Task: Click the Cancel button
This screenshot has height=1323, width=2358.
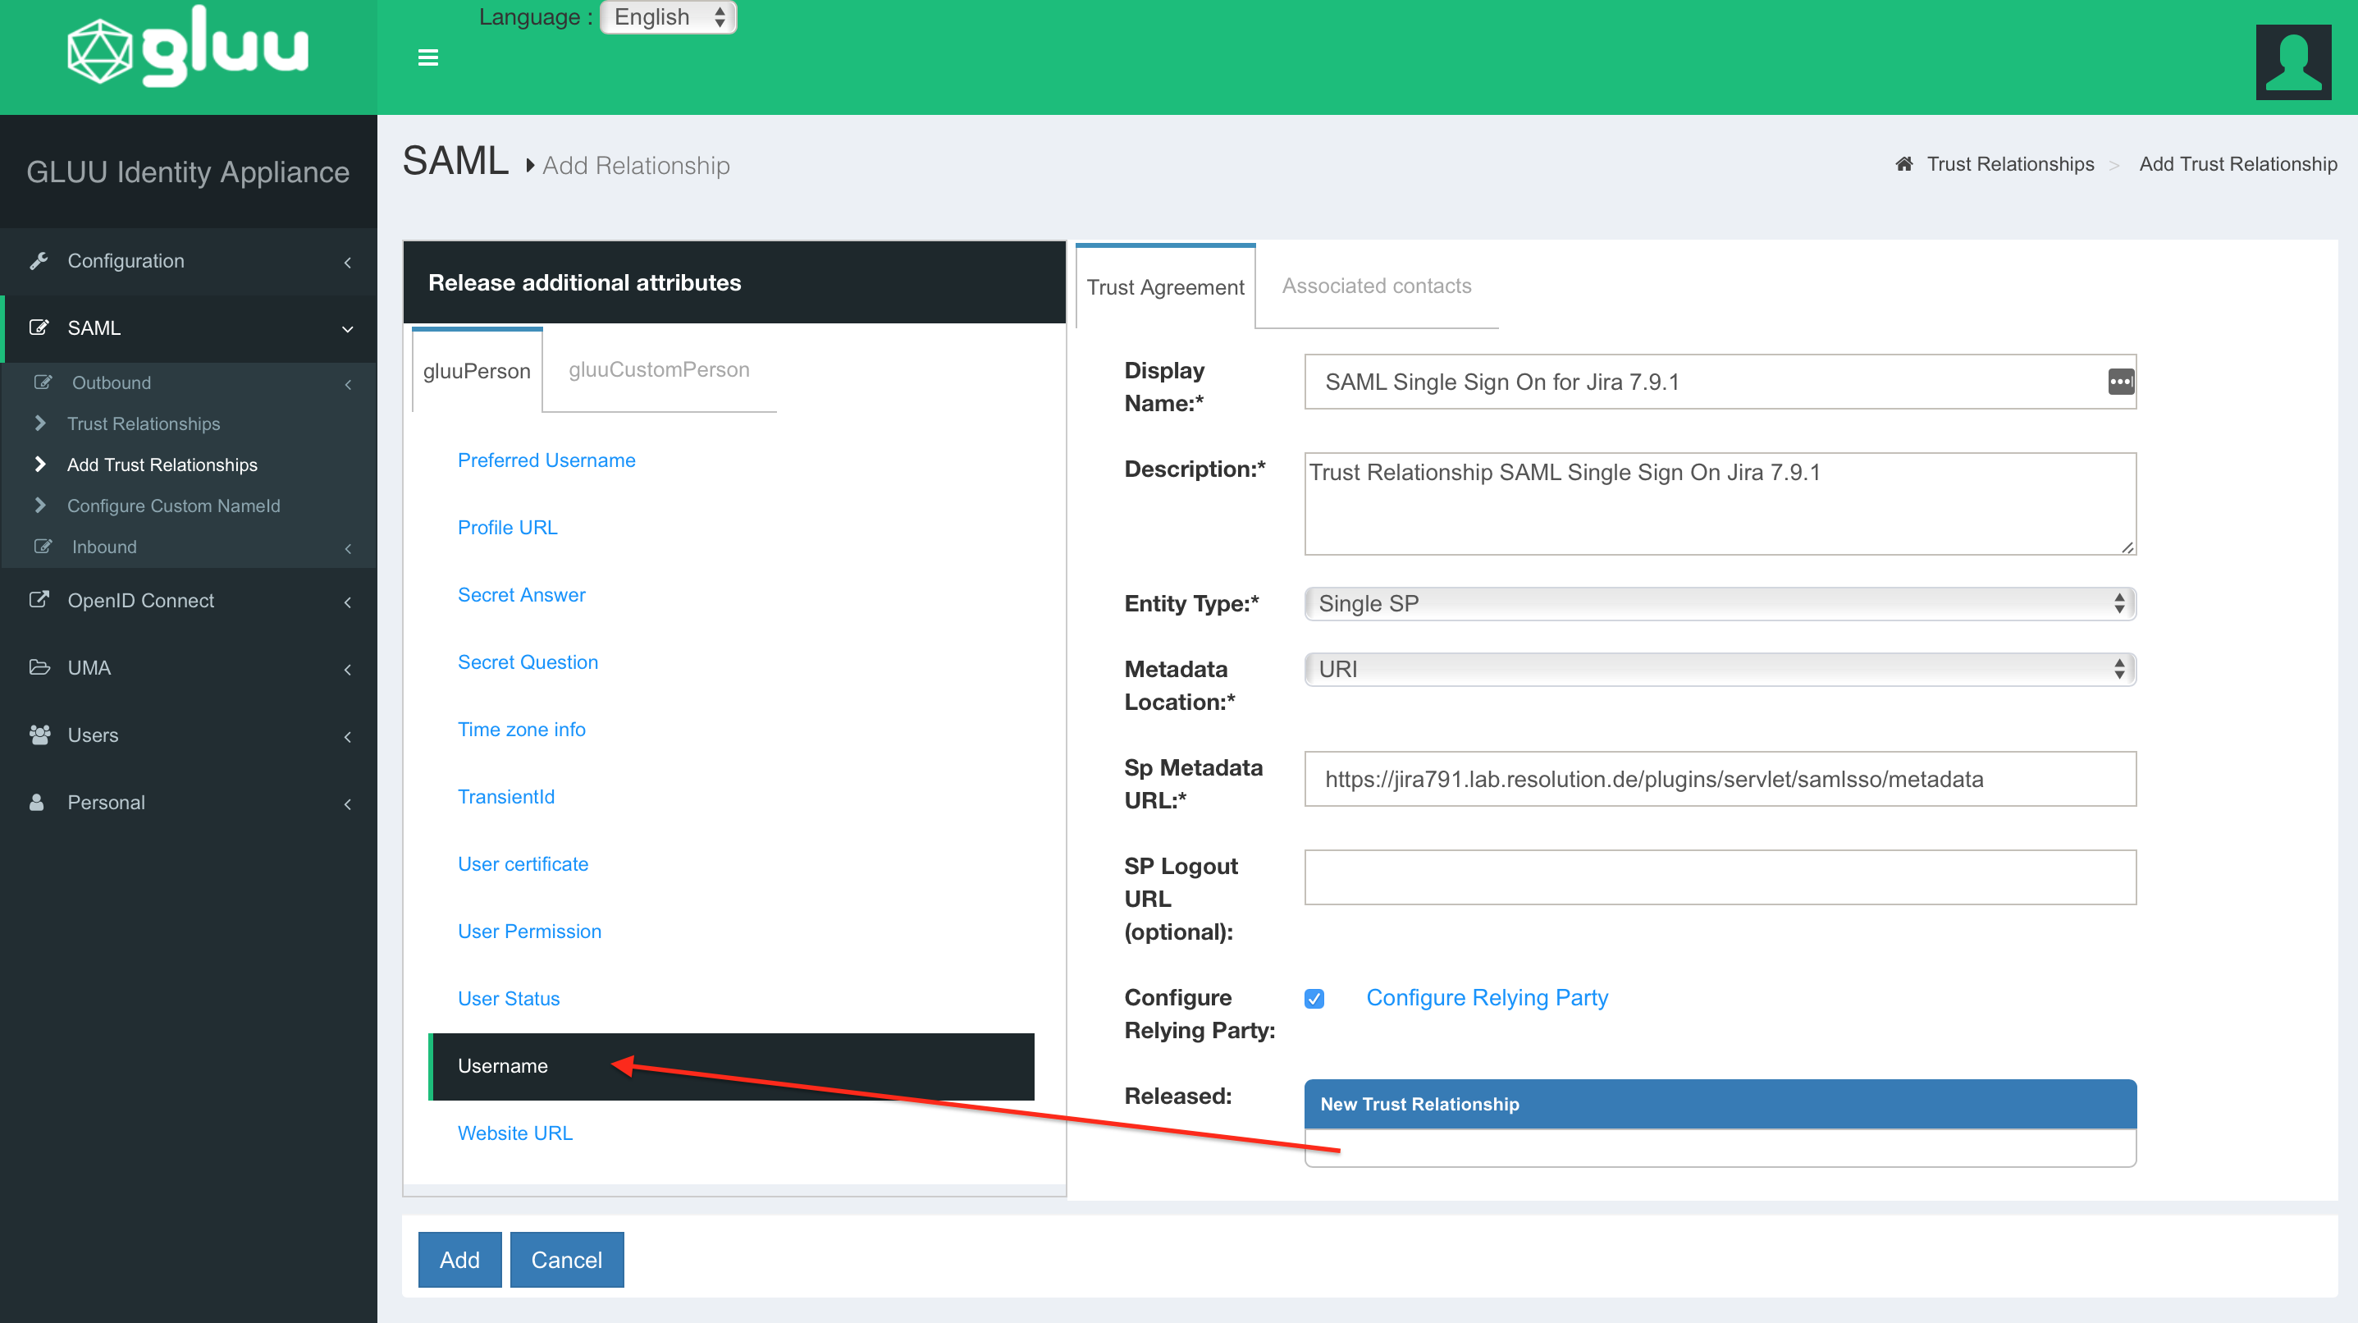Action: (567, 1259)
